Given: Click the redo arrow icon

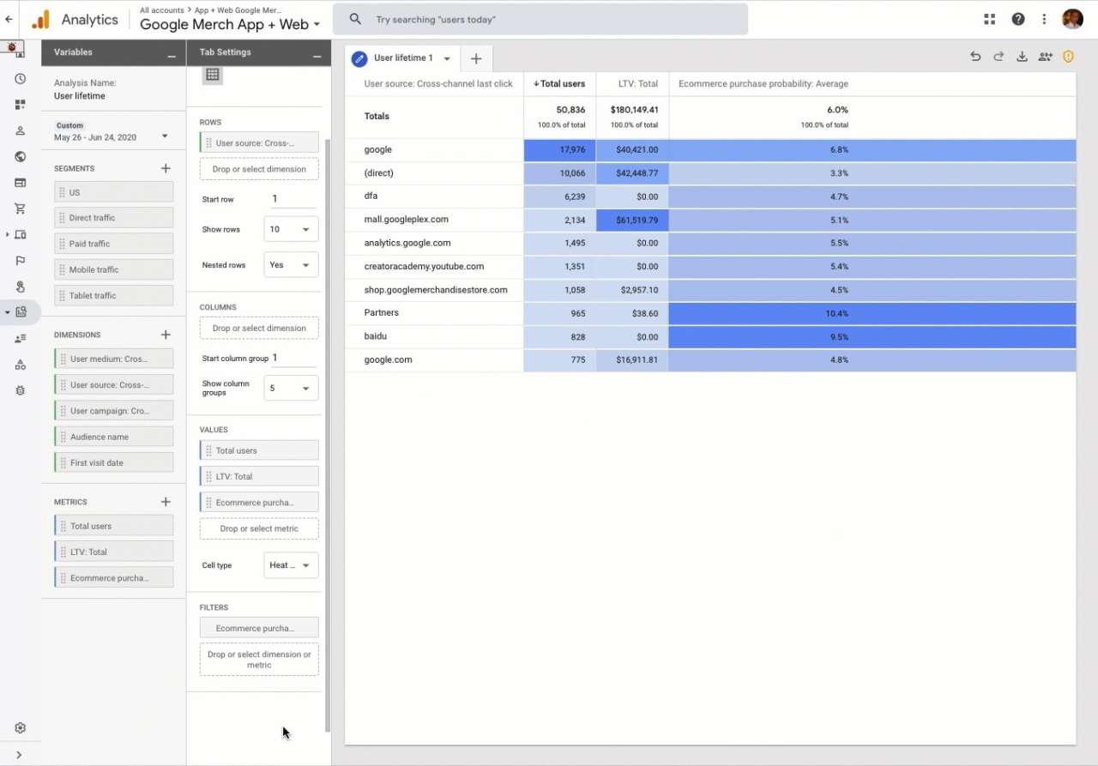Looking at the screenshot, I should click(998, 57).
